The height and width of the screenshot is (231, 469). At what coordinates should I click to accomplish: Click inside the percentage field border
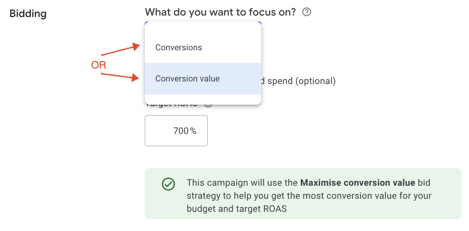tap(176, 131)
